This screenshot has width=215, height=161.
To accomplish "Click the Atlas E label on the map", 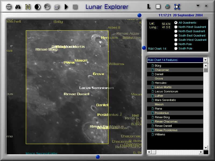I will coord(114,28).
